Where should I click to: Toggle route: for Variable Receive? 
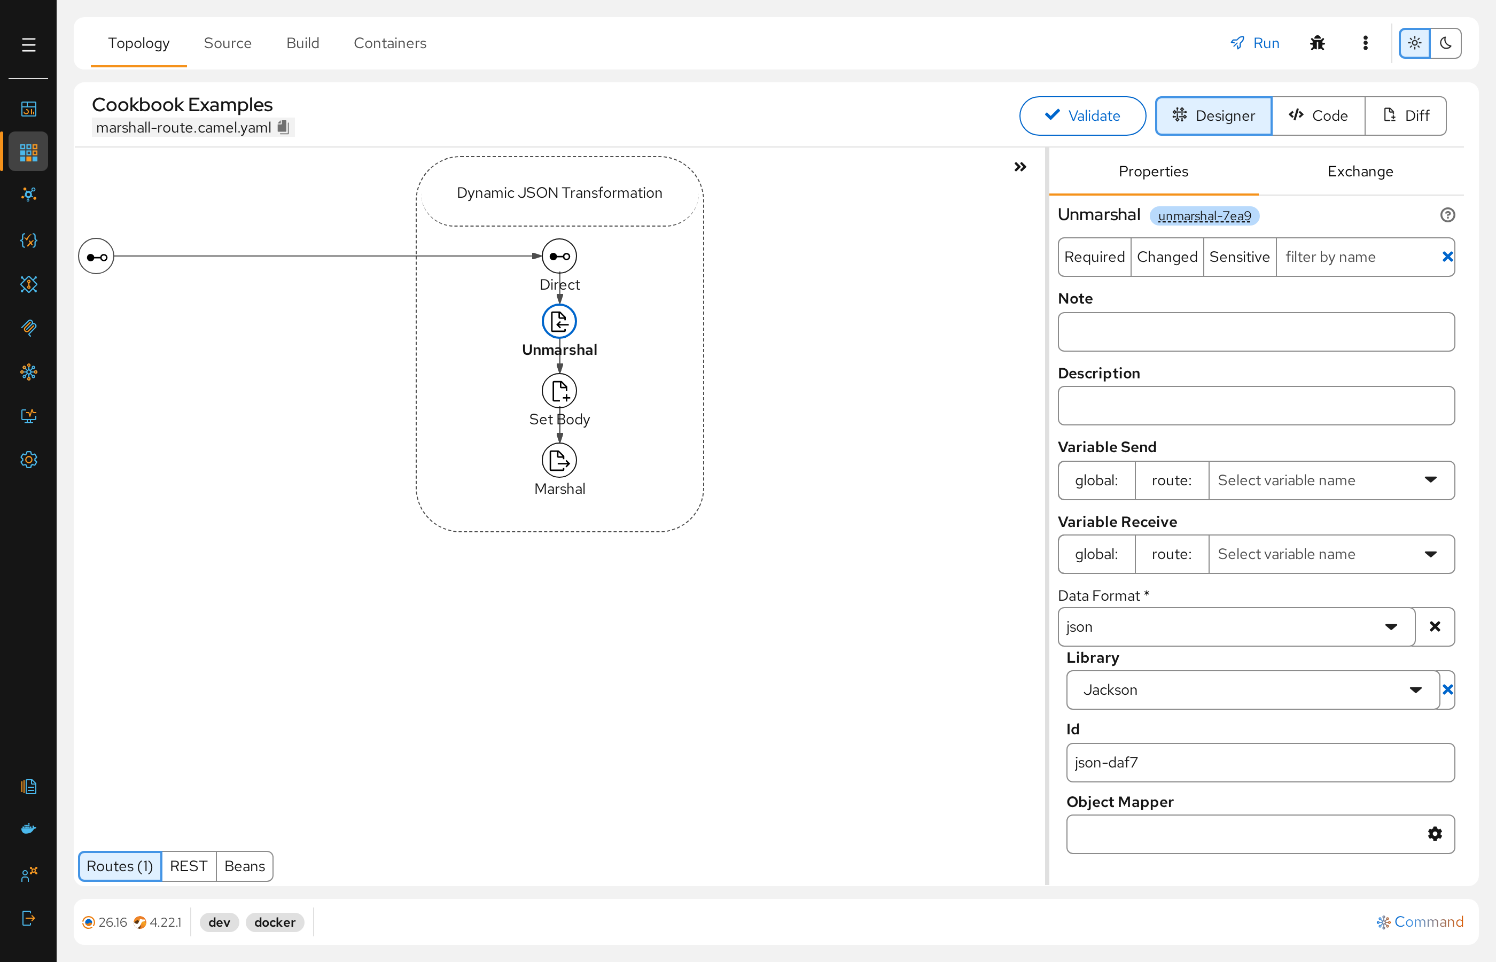click(1171, 554)
